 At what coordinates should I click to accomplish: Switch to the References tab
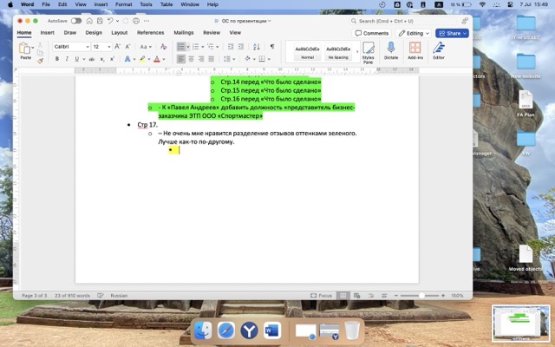point(150,32)
